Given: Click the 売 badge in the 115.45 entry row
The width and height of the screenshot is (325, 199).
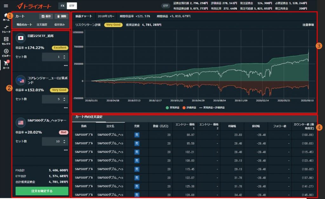Looking at the screenshot, I should point(137,169).
